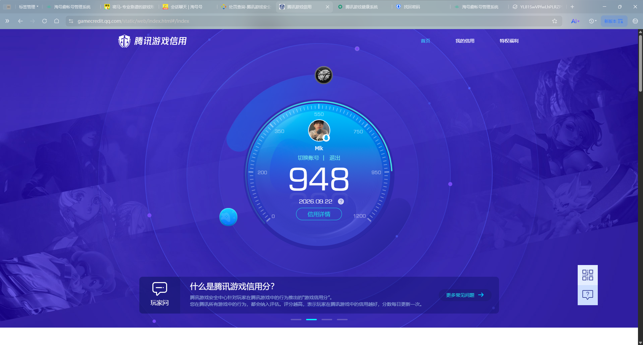Click the profile icon at the toolbar's right end
This screenshot has width=643, height=345.
pyautogui.click(x=635, y=21)
